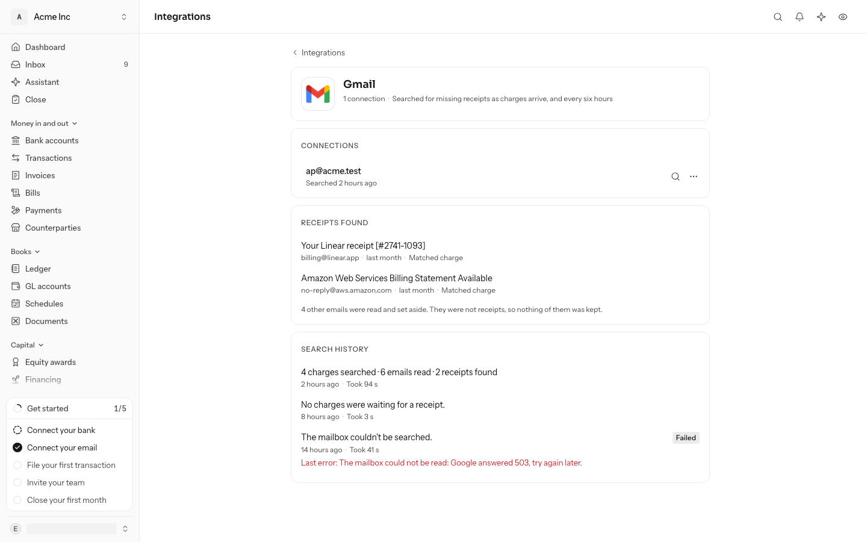The image size is (867, 542).
Task: Open Schedules calendar icon
Action: pyautogui.click(x=16, y=304)
